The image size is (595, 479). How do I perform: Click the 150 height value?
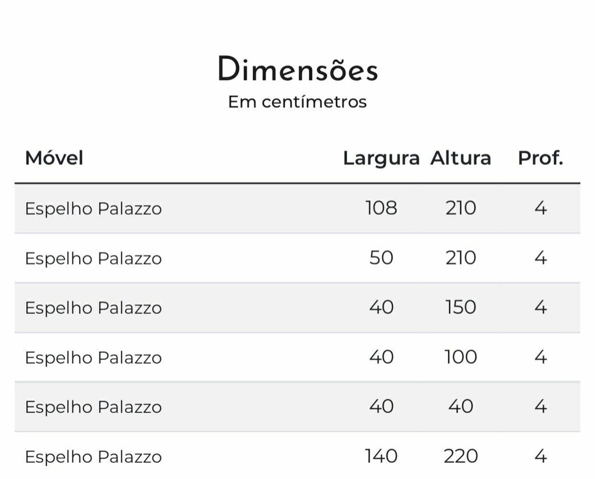coord(461,307)
